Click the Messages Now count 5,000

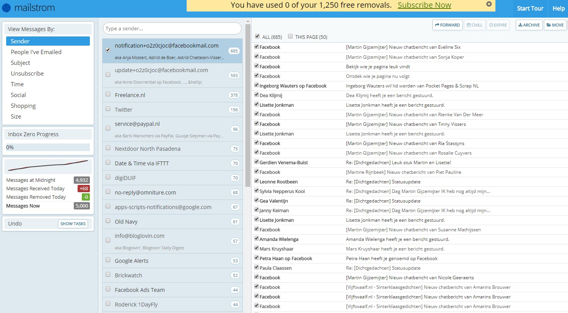click(x=82, y=206)
